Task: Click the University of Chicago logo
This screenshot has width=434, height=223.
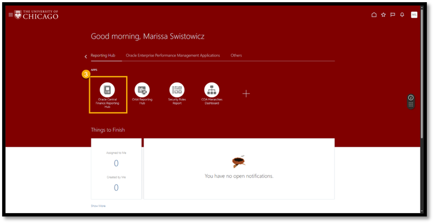Action: (x=37, y=15)
